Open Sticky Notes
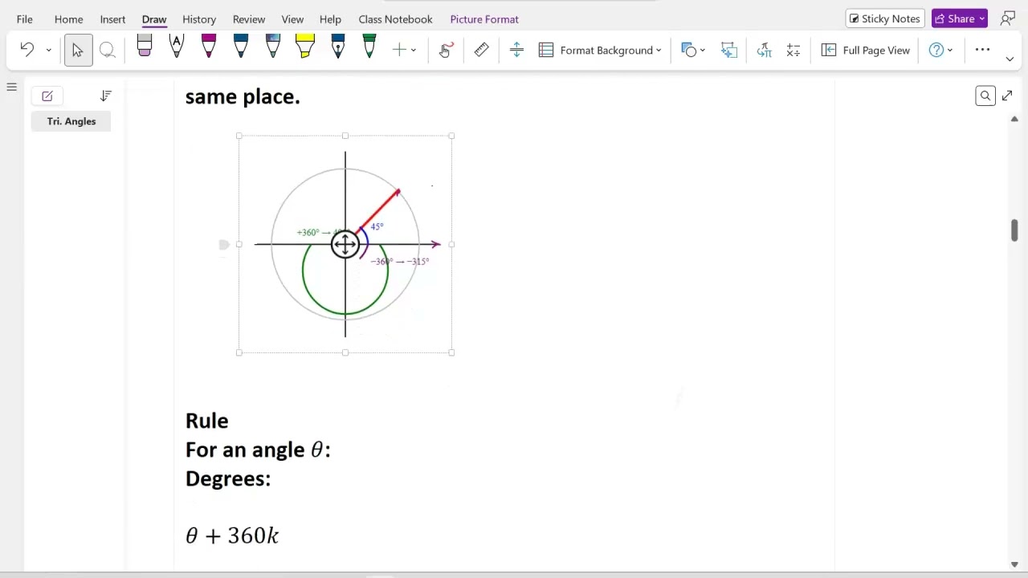Viewport: 1028px width, 578px height. 885,18
